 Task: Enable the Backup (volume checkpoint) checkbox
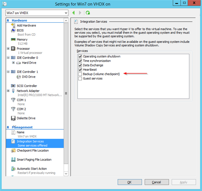80,74
